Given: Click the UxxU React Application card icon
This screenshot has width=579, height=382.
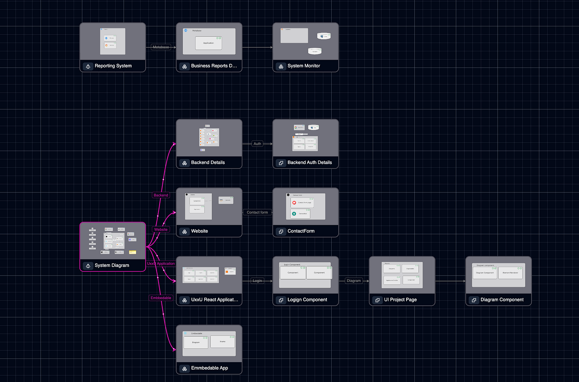Looking at the screenshot, I should (x=184, y=300).
